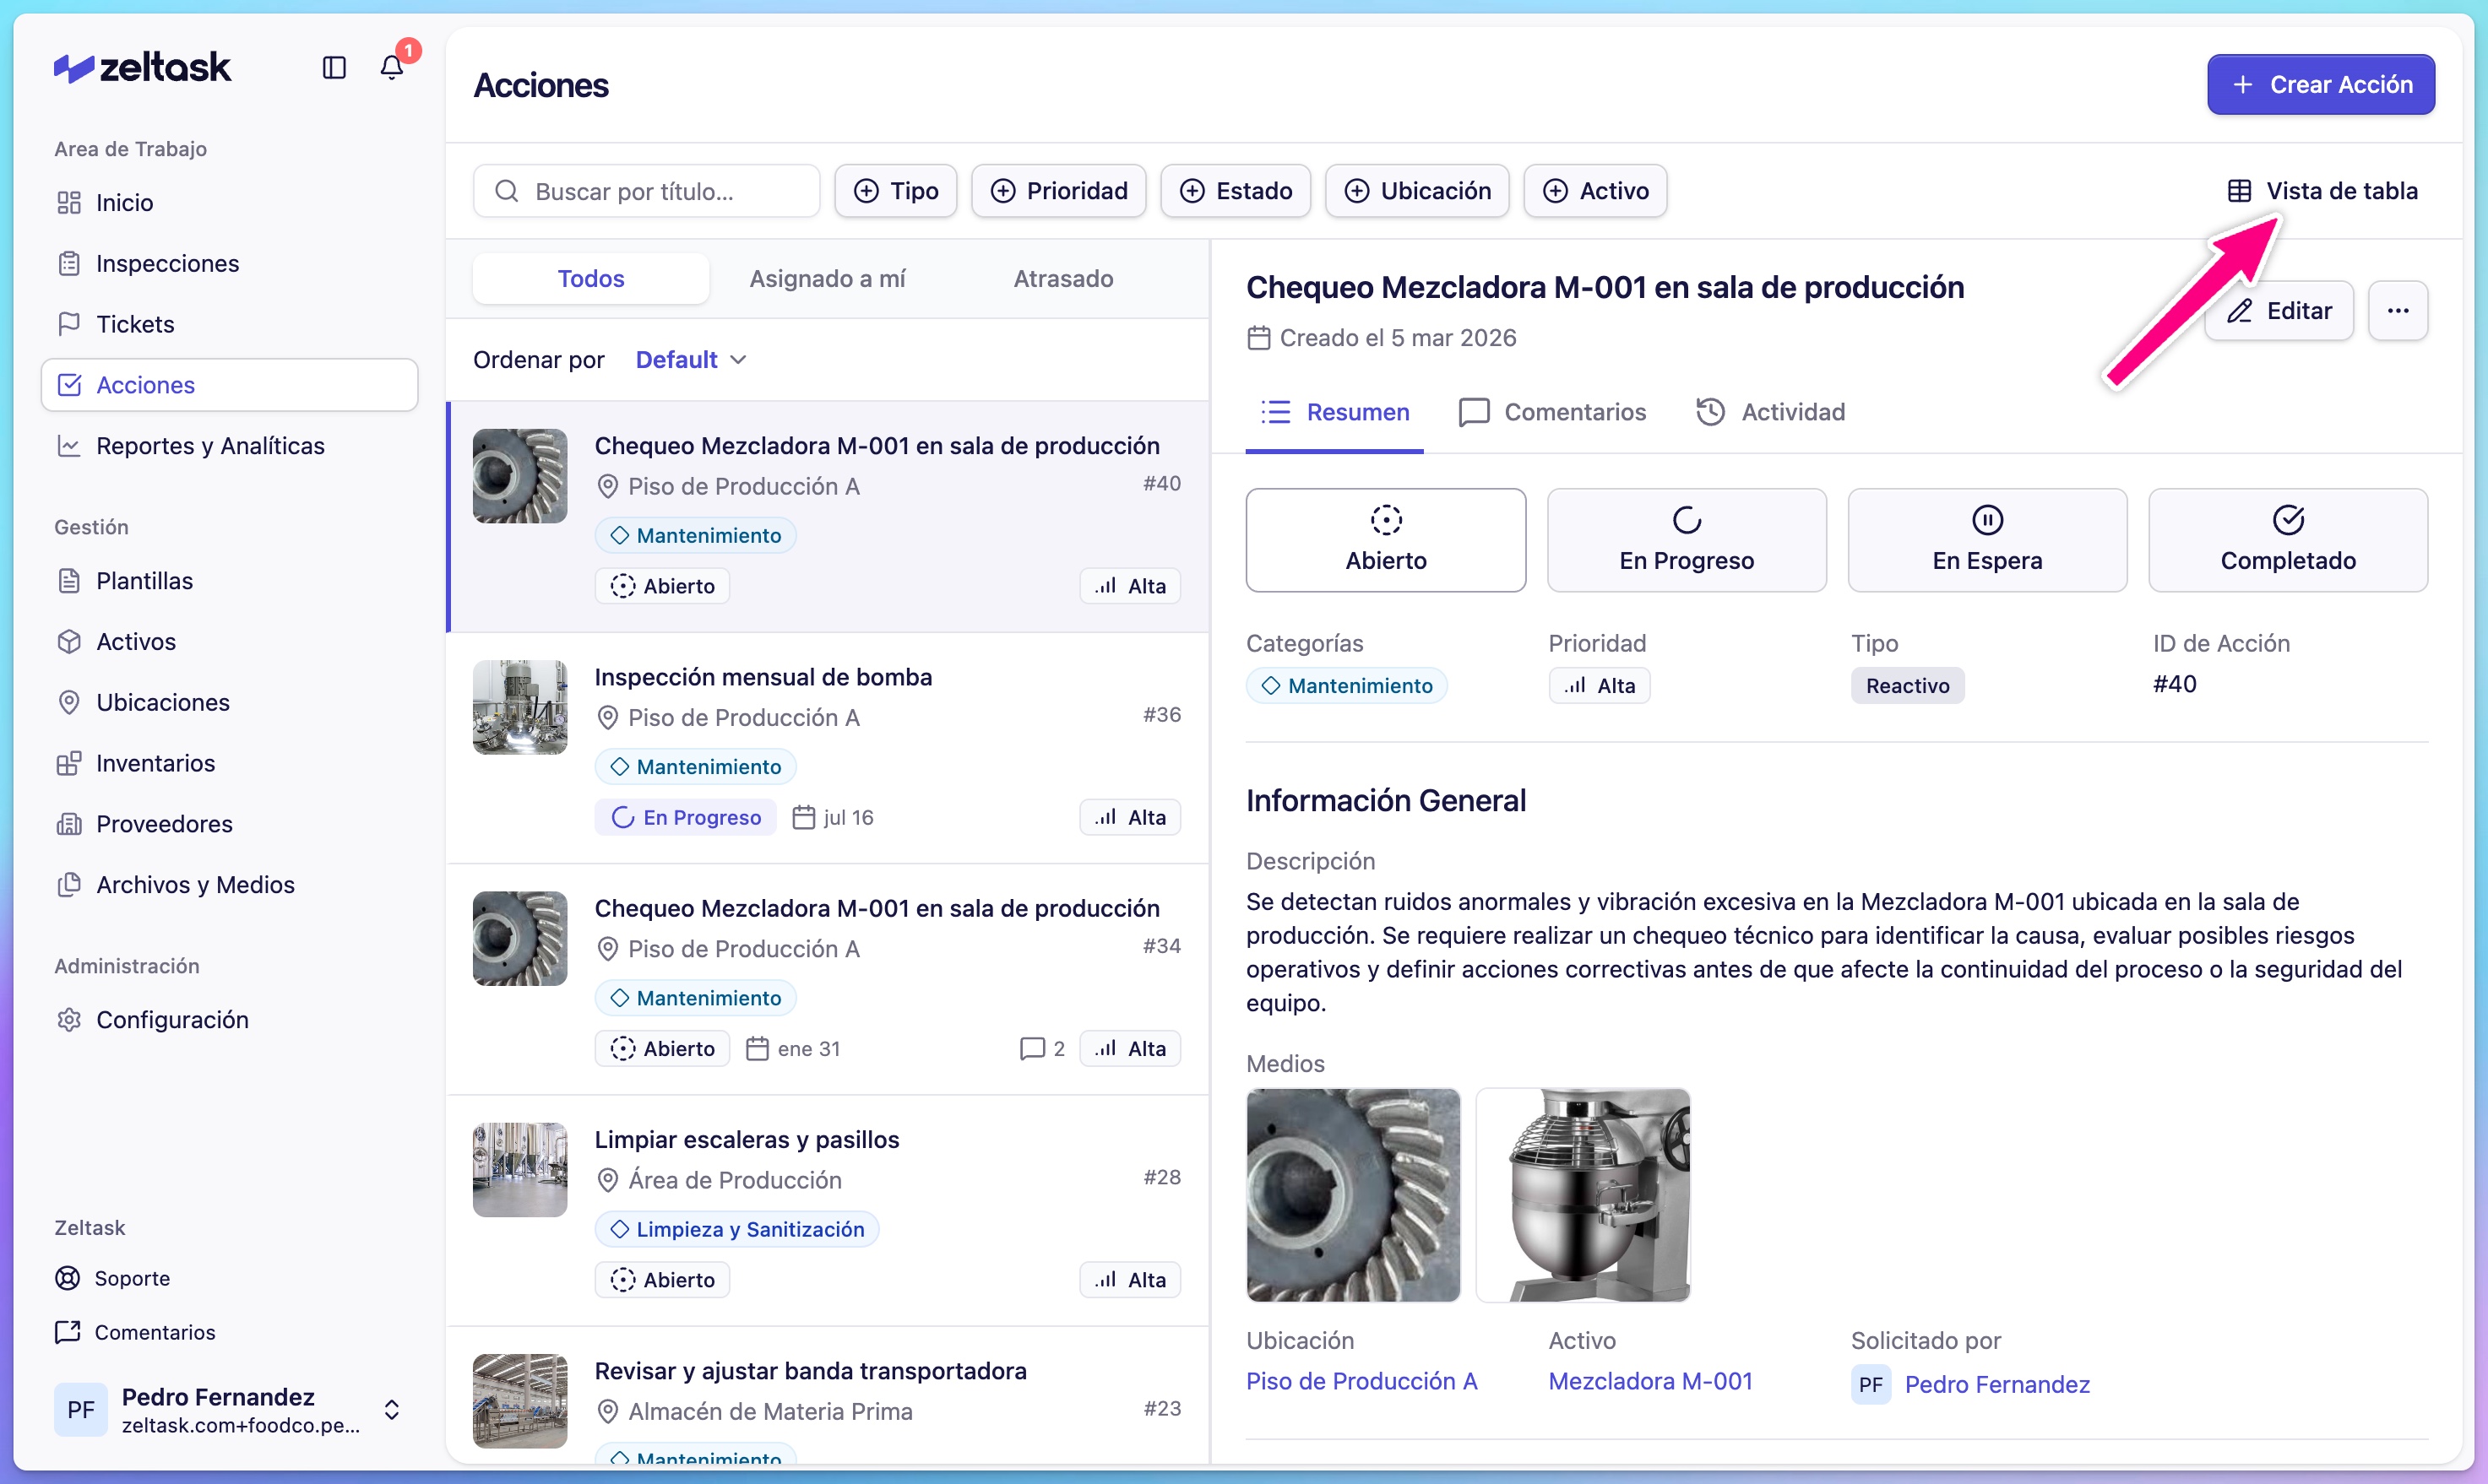Open the more options ellipsis menu
The image size is (2488, 1484).
point(2398,311)
